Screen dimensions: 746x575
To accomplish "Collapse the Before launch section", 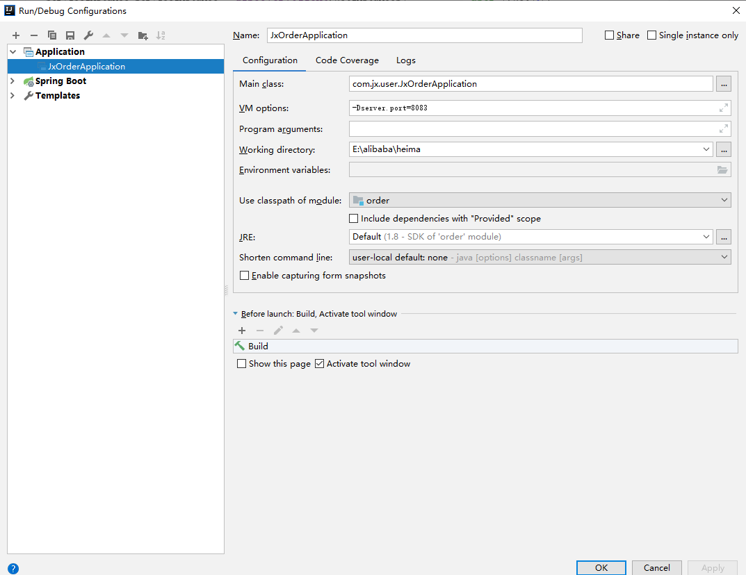I will [x=235, y=314].
